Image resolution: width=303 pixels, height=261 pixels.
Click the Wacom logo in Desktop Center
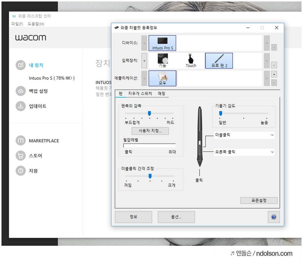[x=31, y=37]
